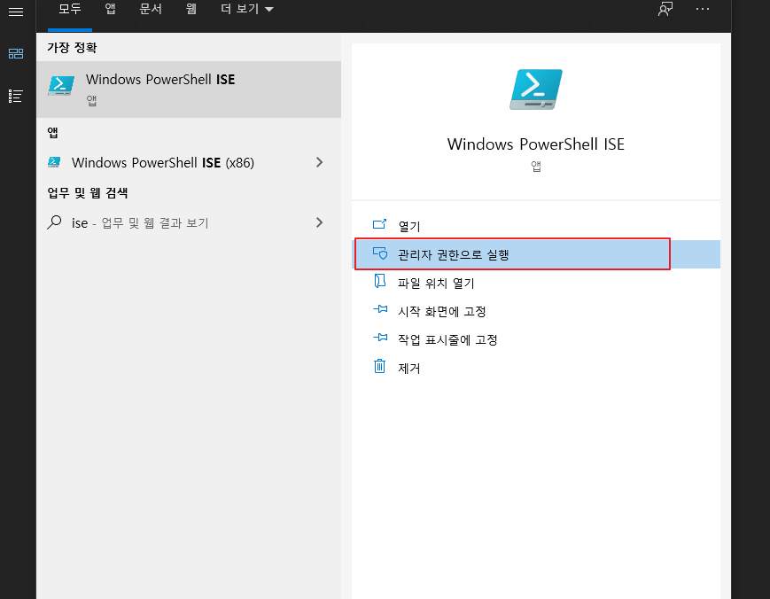Open the three-dot options menu

703,9
